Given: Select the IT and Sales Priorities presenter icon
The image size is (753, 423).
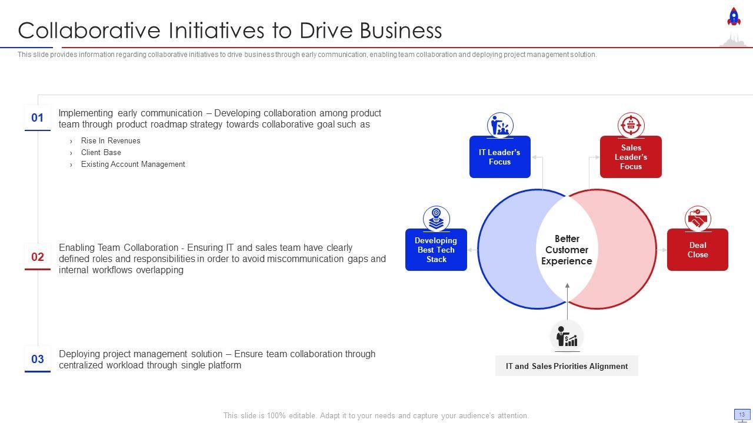Looking at the screenshot, I should [567, 337].
